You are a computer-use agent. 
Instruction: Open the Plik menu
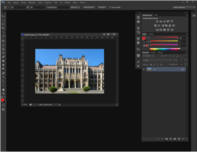pos(9,2)
